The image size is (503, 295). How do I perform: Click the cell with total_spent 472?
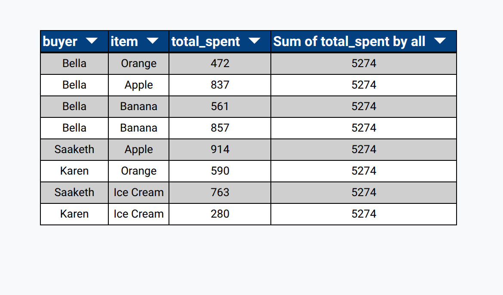[220, 64]
